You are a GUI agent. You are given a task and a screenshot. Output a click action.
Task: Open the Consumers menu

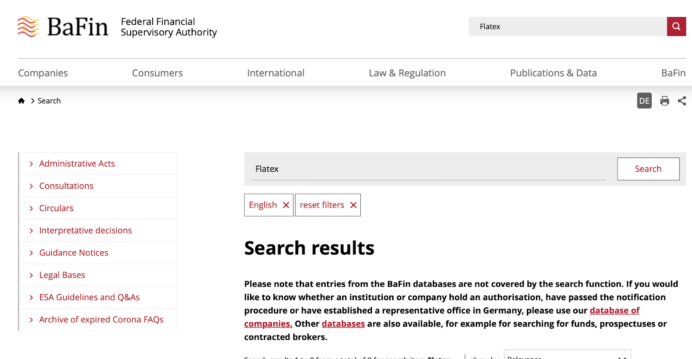click(x=157, y=73)
